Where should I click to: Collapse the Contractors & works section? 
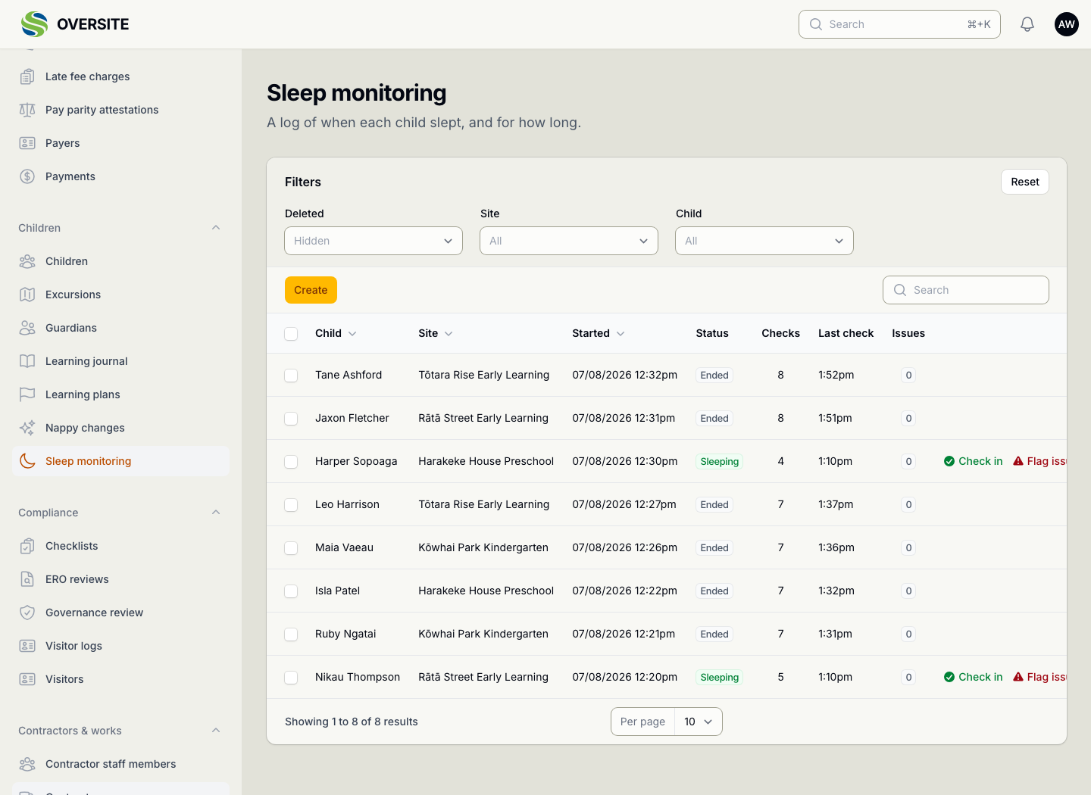[x=216, y=731]
